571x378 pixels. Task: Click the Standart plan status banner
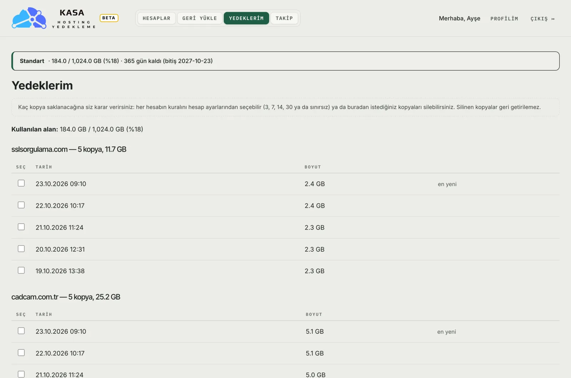[x=285, y=61]
